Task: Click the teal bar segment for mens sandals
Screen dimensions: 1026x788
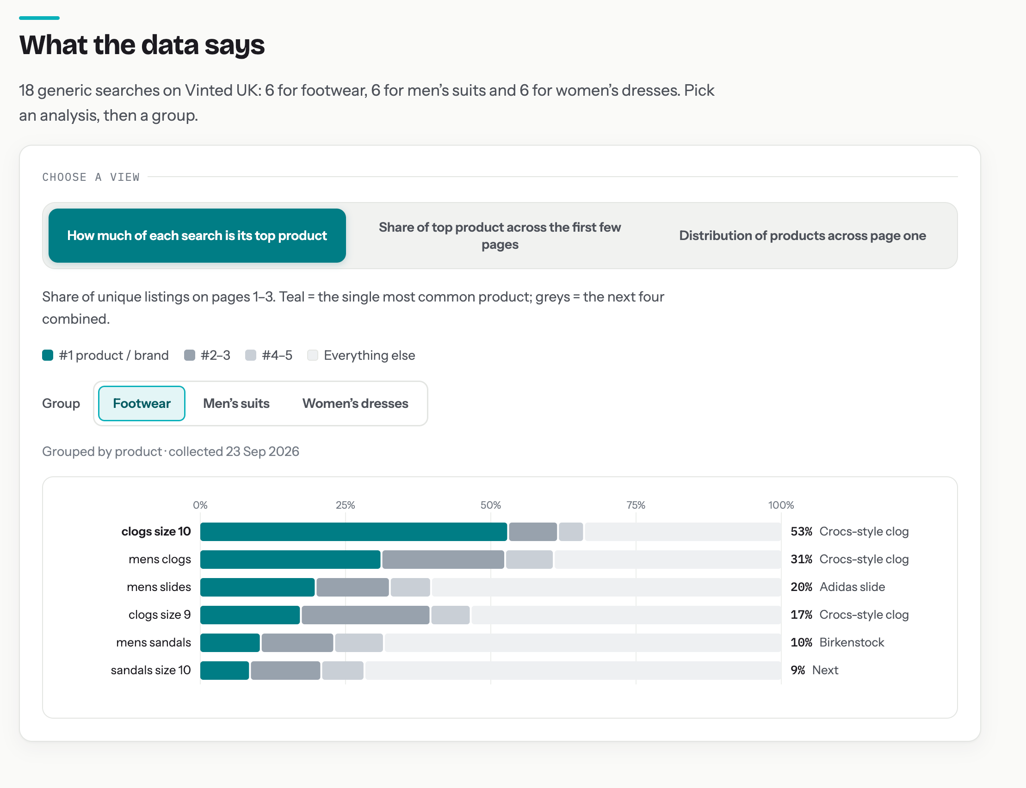Action: 230,642
